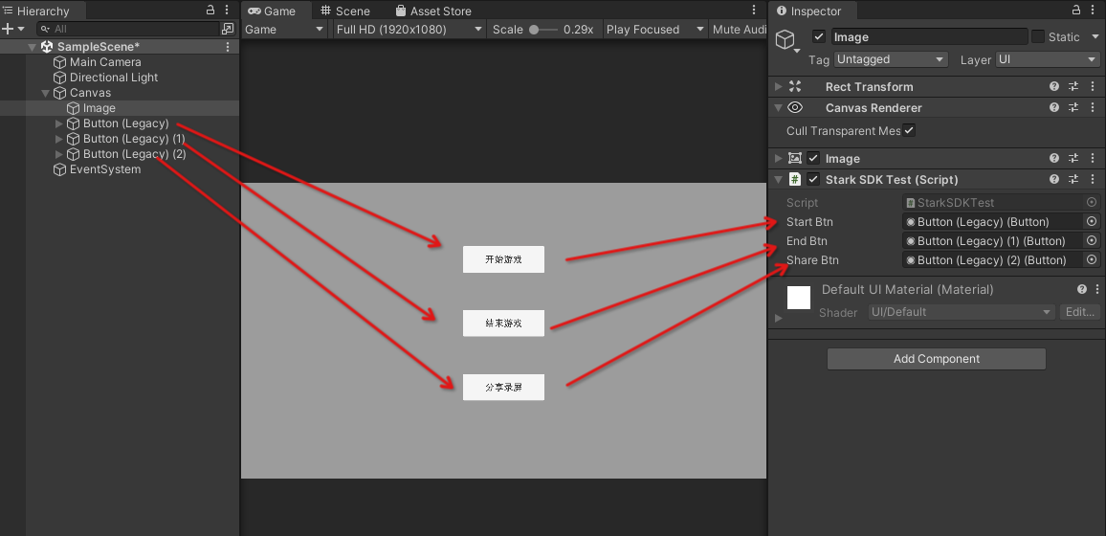
Task: Open the Play Focused dropdown
Action: click(655, 30)
